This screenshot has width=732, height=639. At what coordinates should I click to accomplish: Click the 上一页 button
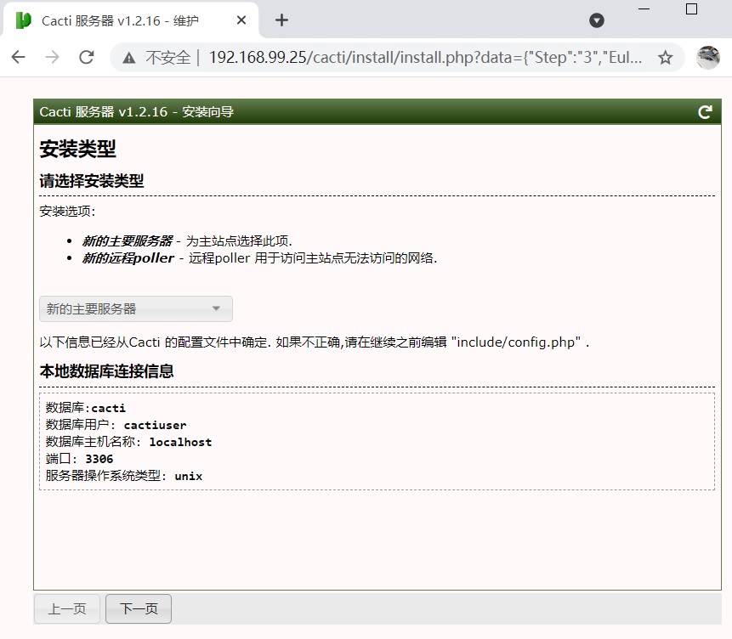click(67, 608)
